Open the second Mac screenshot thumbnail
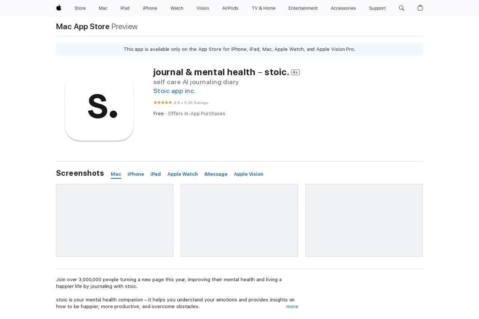 pyautogui.click(x=239, y=220)
